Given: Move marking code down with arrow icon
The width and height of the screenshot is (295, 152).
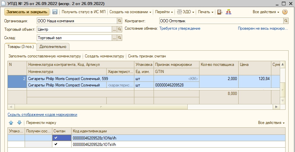Looking at the screenshot, I should point(19,123).
